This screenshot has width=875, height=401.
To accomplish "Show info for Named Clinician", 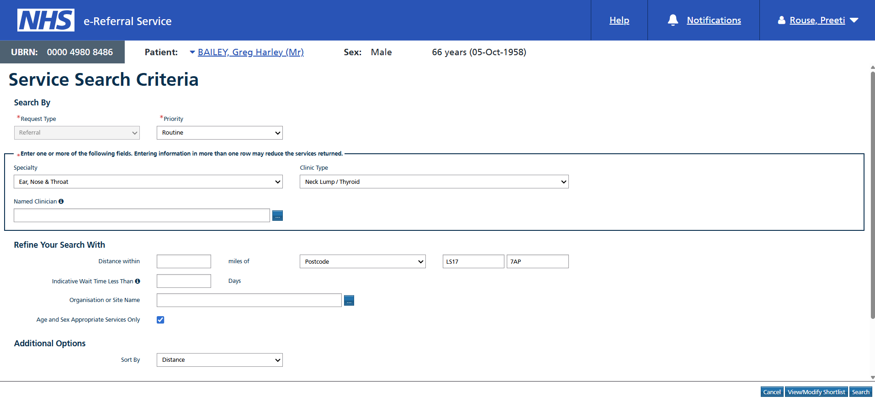I will [x=61, y=201].
